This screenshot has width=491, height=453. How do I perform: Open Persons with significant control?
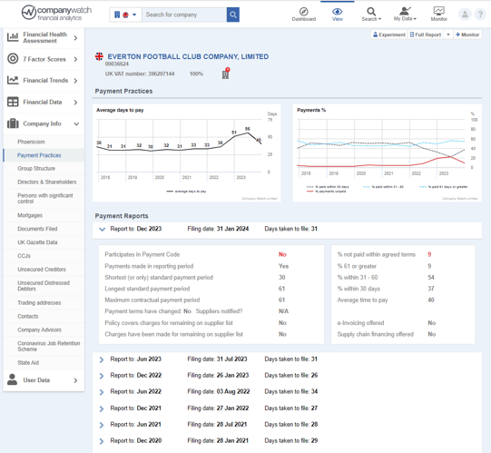coord(45,198)
